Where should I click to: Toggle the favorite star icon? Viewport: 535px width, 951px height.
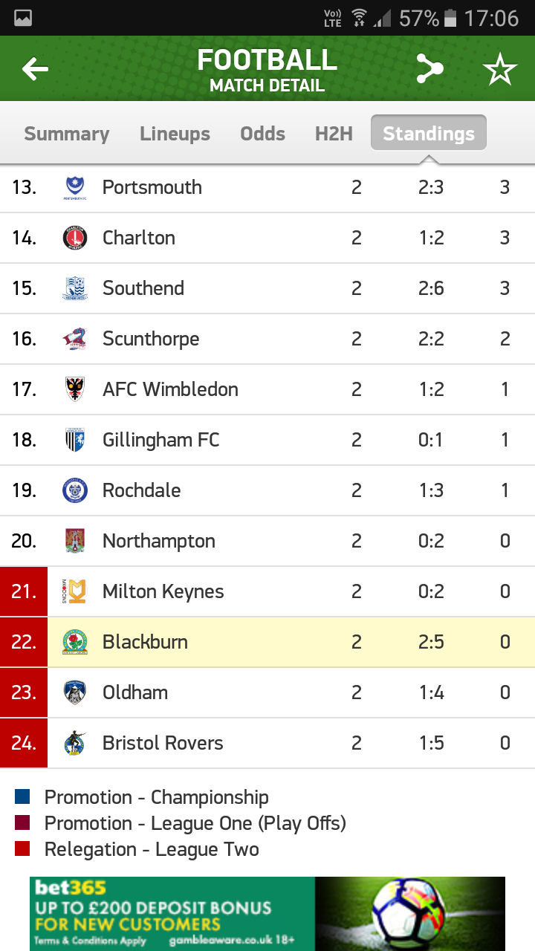499,70
